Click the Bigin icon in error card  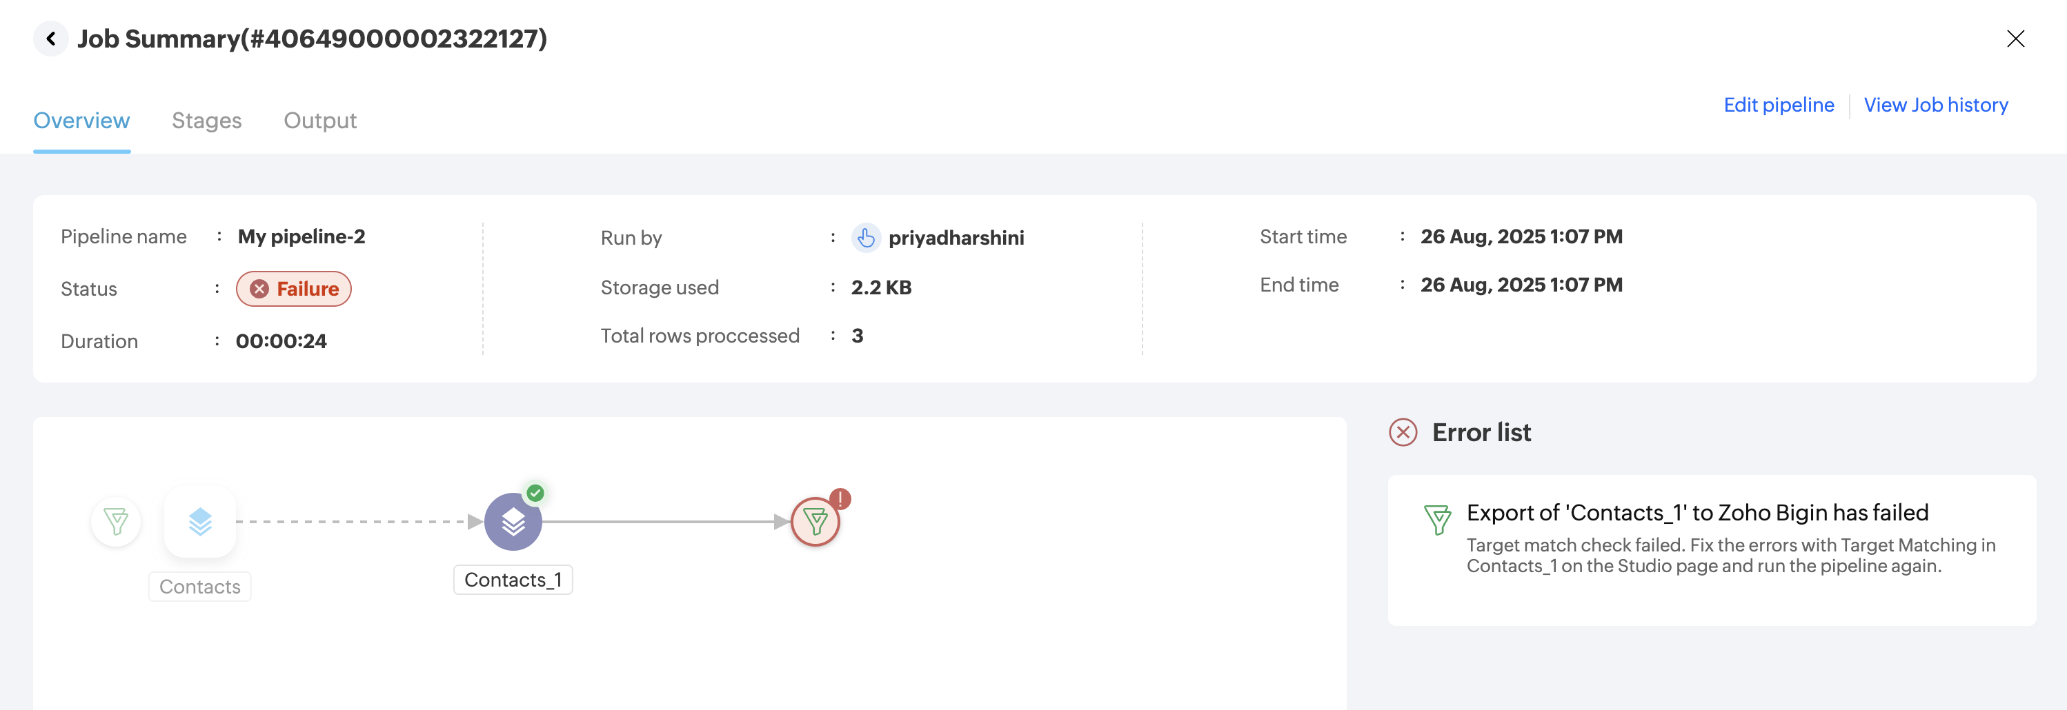[x=1436, y=519]
